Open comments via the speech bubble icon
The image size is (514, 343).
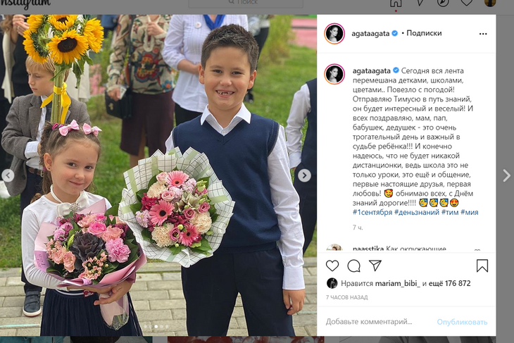pos(353,266)
